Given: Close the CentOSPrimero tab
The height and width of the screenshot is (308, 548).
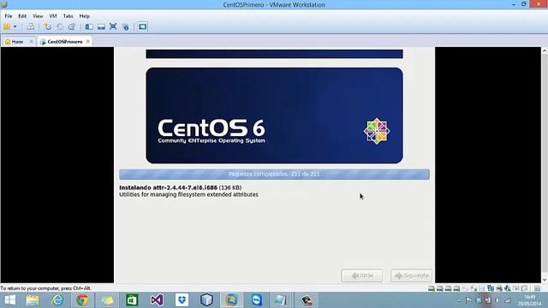Looking at the screenshot, I should 87,42.
